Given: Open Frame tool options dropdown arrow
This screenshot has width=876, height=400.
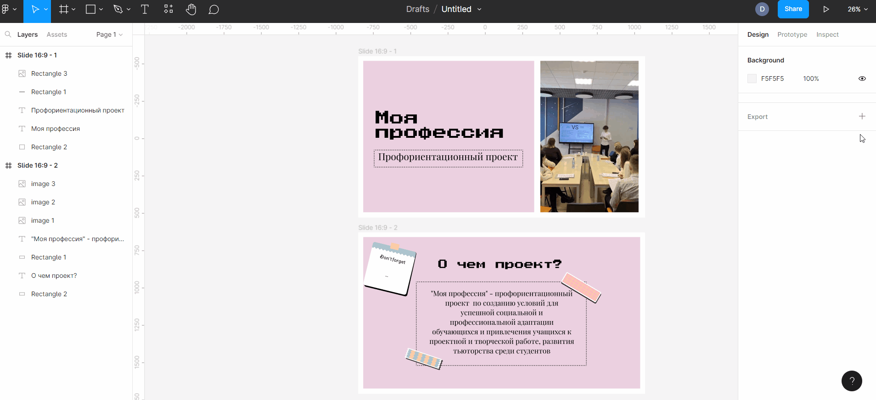Looking at the screenshot, I should coord(73,9).
